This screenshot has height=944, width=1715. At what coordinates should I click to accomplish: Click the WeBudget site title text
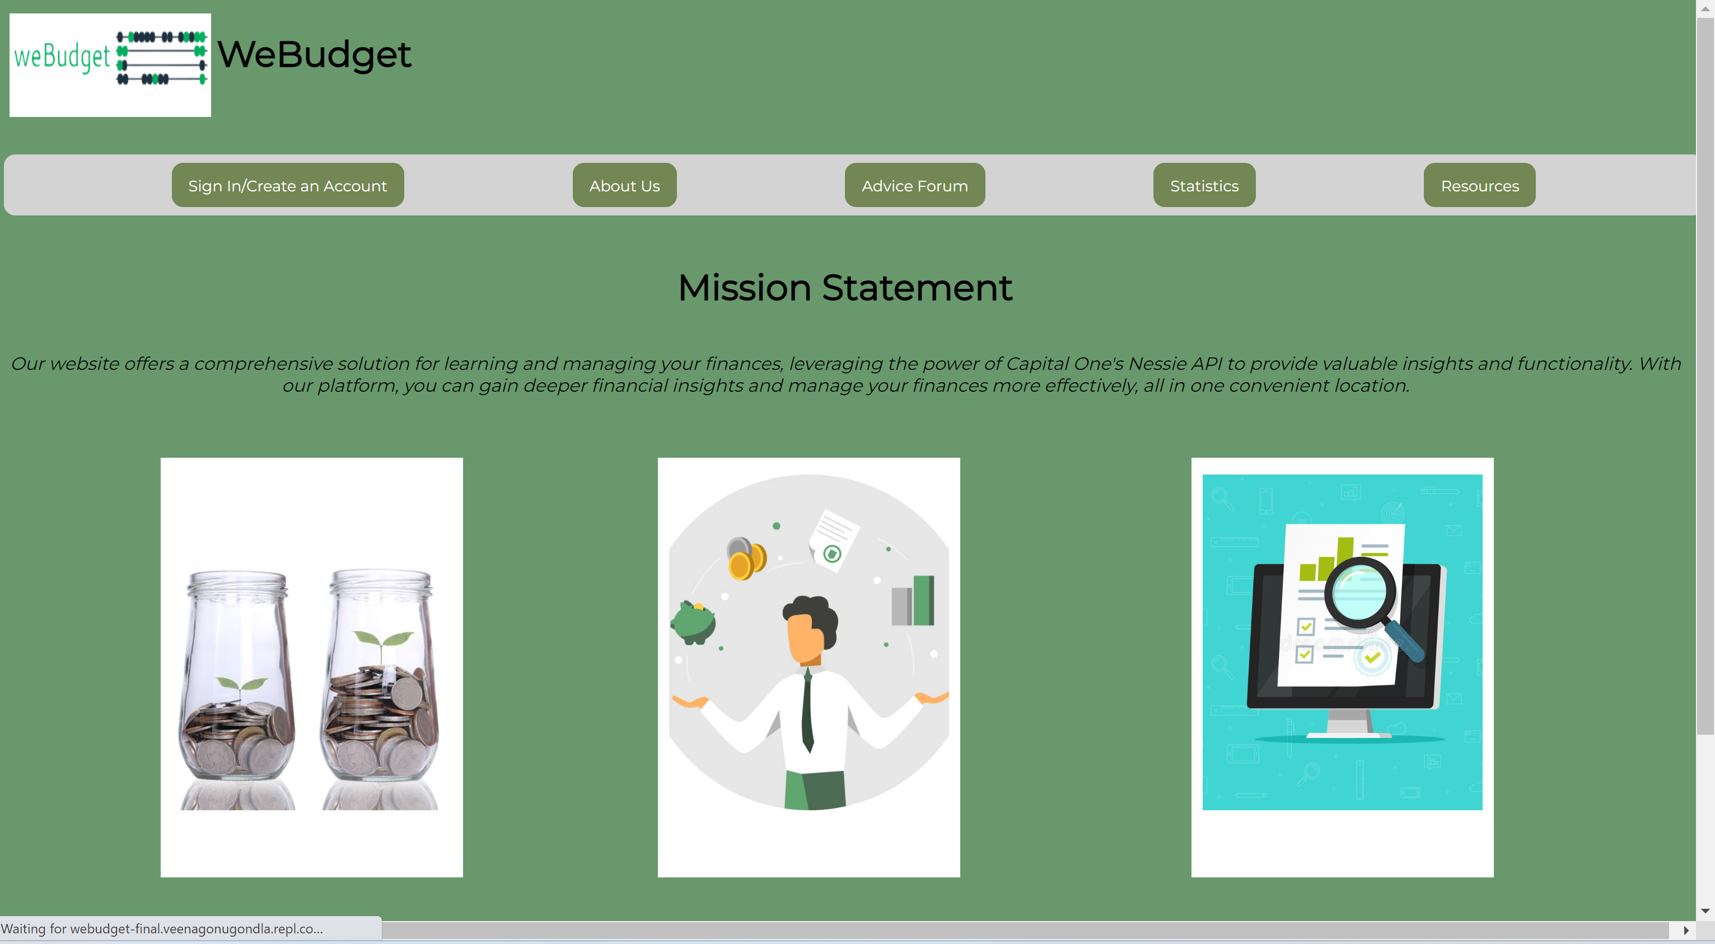tap(314, 54)
